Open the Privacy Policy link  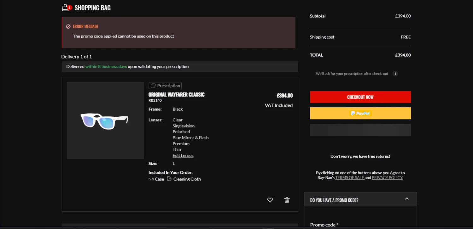tap(388, 178)
